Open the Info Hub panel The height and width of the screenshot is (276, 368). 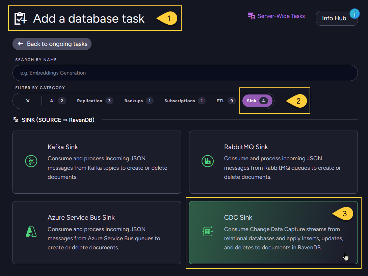pos(334,18)
